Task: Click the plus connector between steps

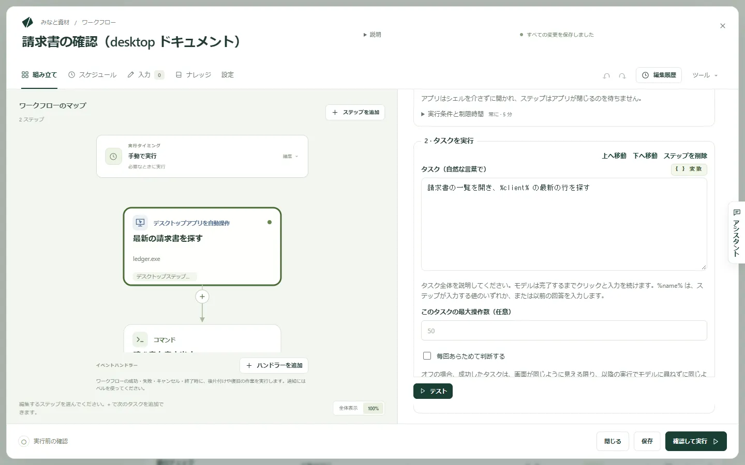Action: point(202,297)
